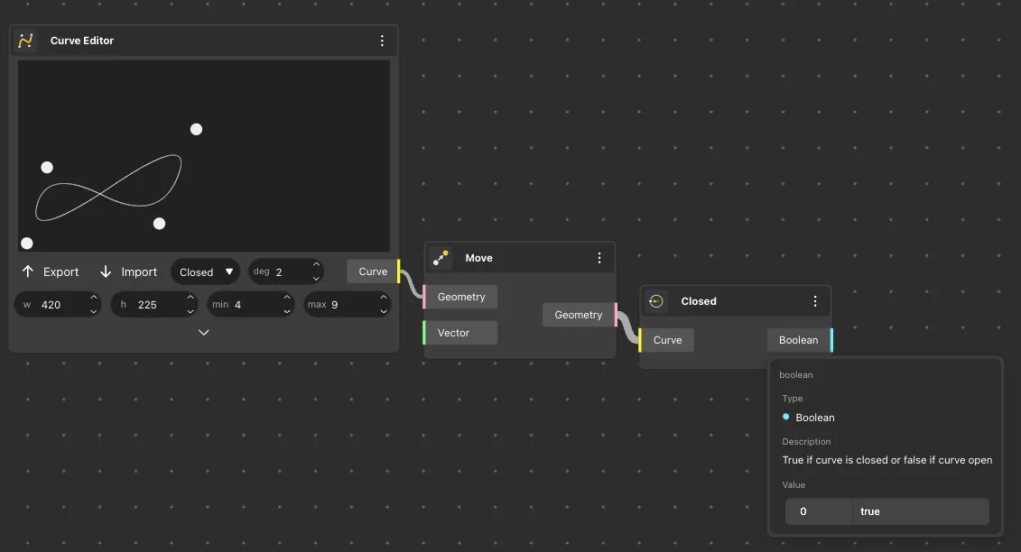Click the Curve Editor node icon
This screenshot has width=1021, height=552.
click(x=26, y=41)
